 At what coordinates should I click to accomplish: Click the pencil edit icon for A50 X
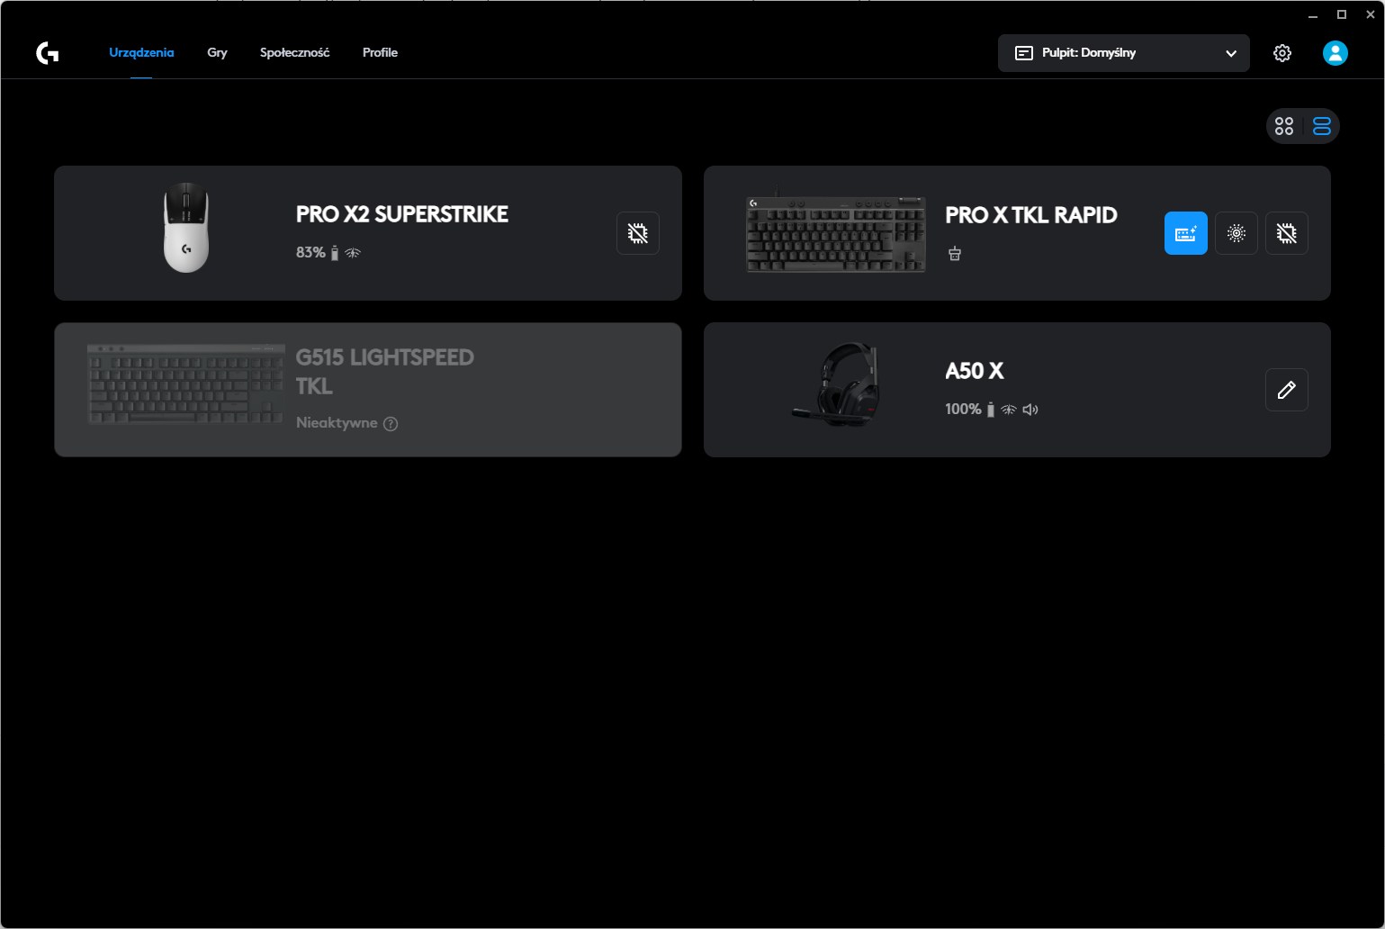1286,390
